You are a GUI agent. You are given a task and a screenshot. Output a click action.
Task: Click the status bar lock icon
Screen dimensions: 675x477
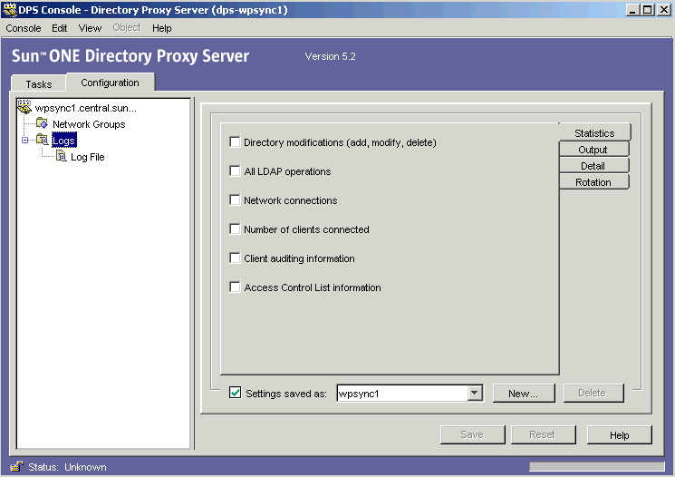pos(16,466)
